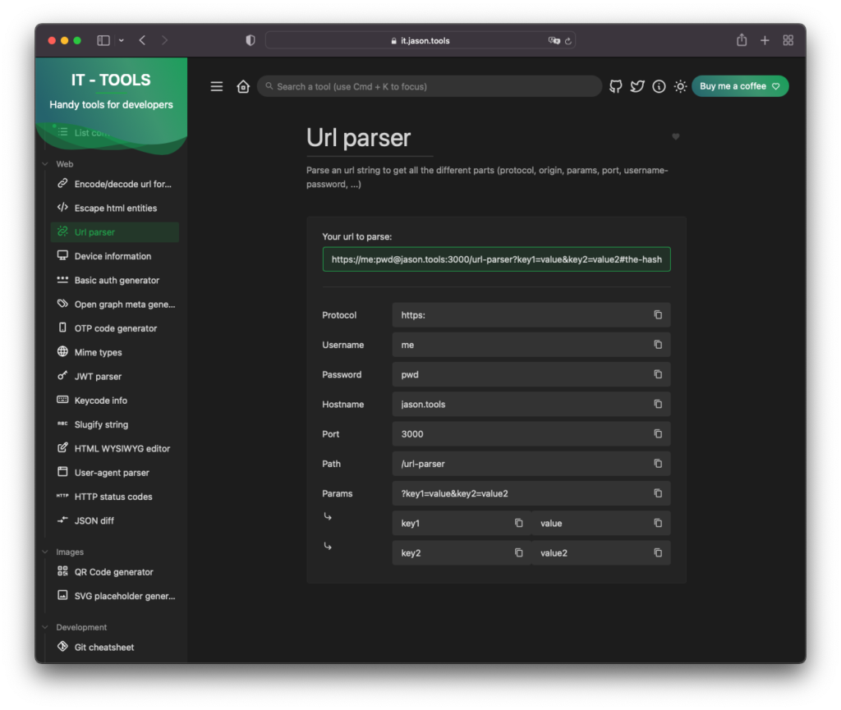The image size is (841, 710).
Task: Collapse the Web category
Action: tap(45, 164)
